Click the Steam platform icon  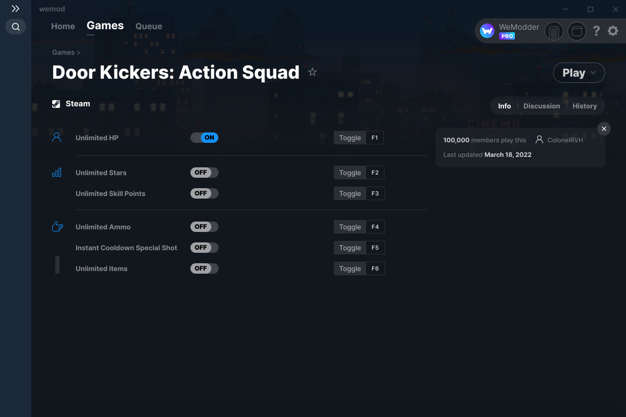[56, 104]
